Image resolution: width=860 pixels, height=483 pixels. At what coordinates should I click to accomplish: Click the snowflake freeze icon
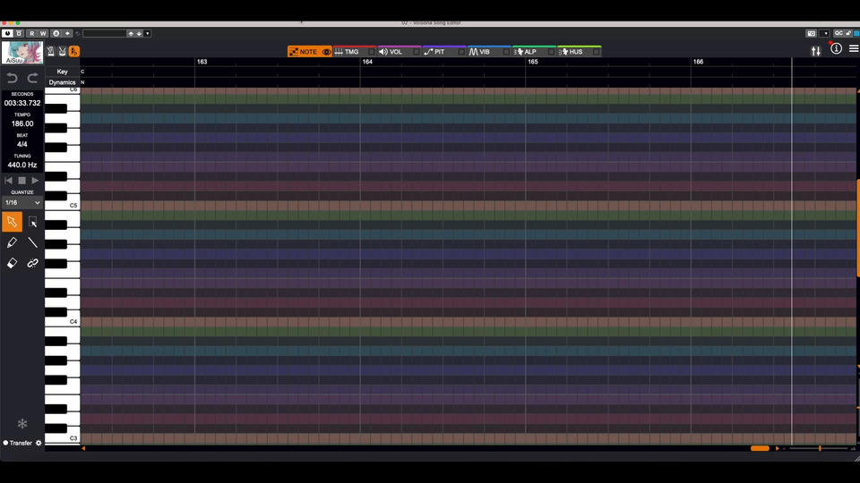click(21, 423)
